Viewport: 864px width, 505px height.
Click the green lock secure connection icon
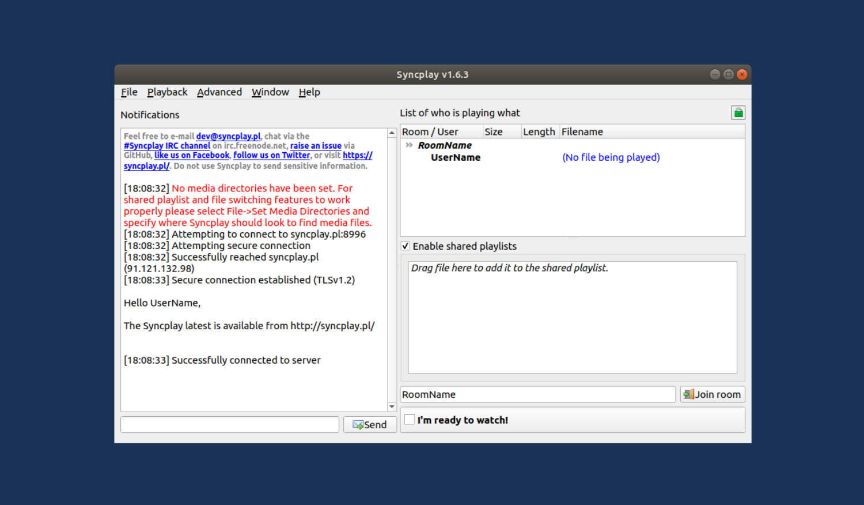tap(738, 113)
